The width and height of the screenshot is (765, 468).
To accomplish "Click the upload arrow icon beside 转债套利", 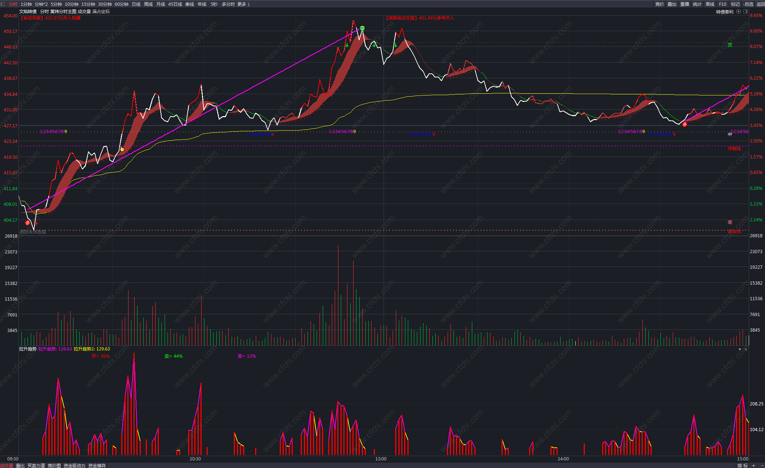I will (739, 12).
